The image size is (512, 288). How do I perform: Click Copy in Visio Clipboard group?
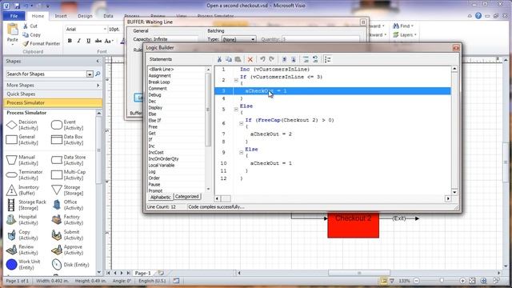pos(32,34)
